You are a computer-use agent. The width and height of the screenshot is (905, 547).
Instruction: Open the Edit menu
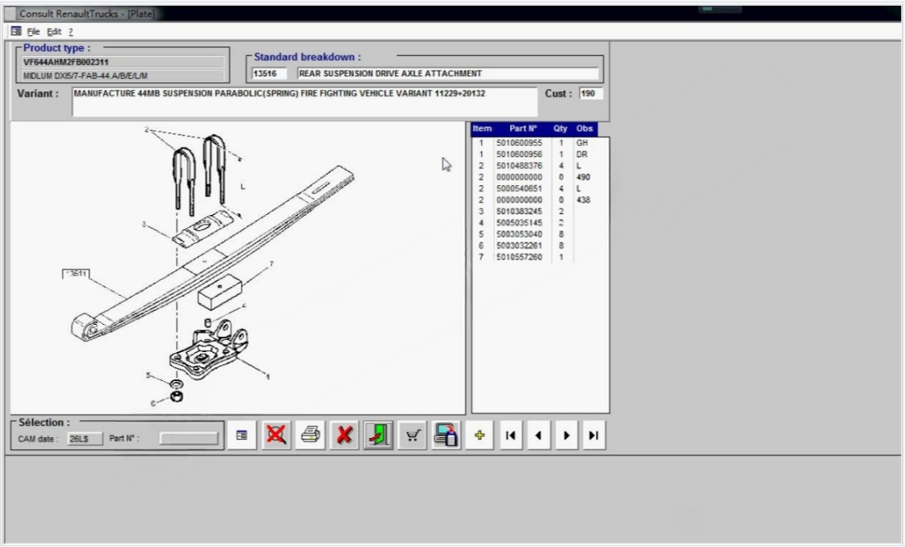click(x=54, y=32)
